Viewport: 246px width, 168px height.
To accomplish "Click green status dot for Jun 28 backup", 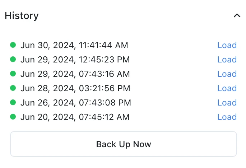I will tap(13, 88).
